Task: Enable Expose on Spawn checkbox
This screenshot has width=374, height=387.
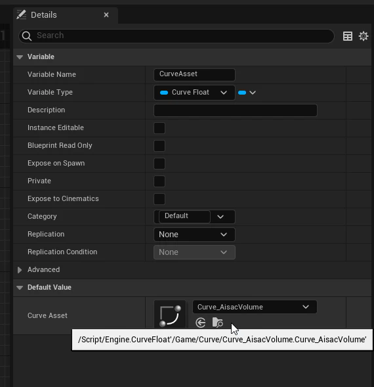Action: (159, 164)
